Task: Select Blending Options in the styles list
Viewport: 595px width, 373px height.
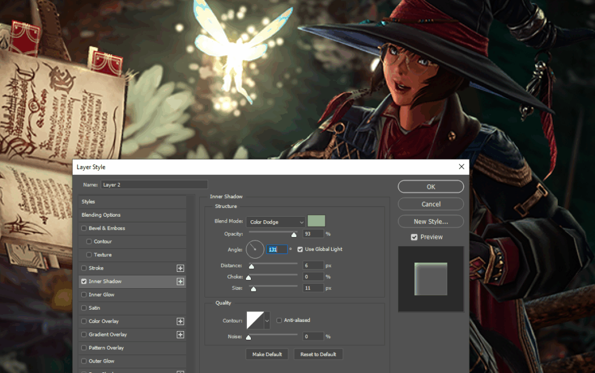Action: pos(101,215)
